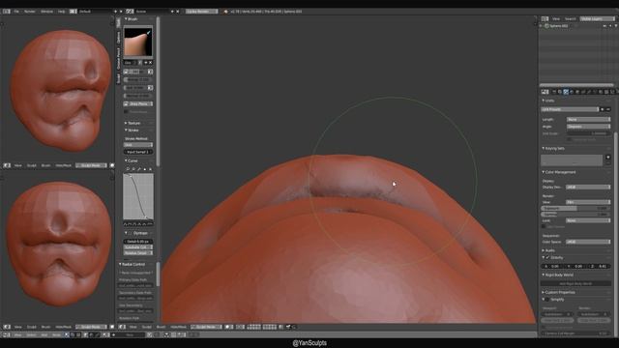This screenshot has width=619, height=348.
Task: Click the screen layout browse icon beside Default
Action: point(74,12)
